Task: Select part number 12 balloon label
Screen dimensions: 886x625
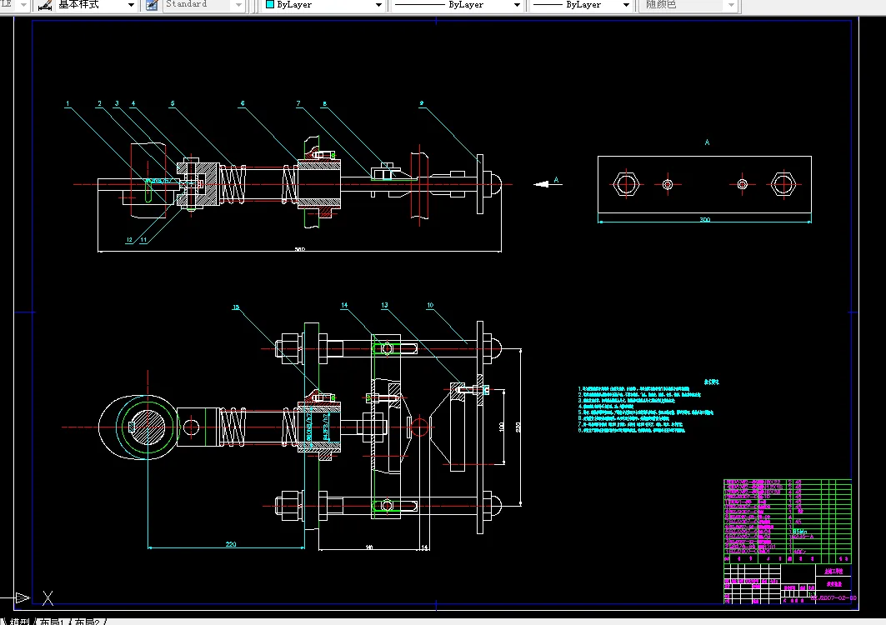Action: click(129, 240)
